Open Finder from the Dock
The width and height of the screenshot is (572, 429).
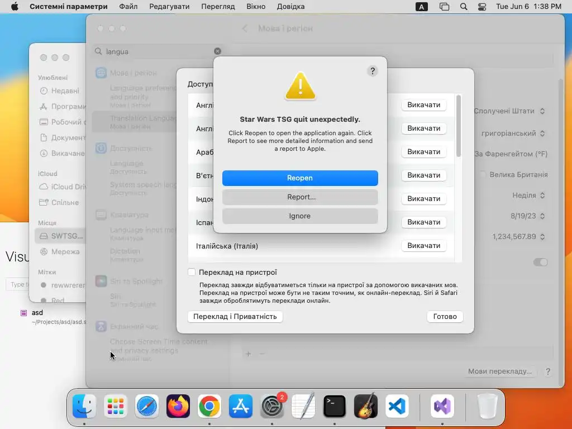point(84,406)
